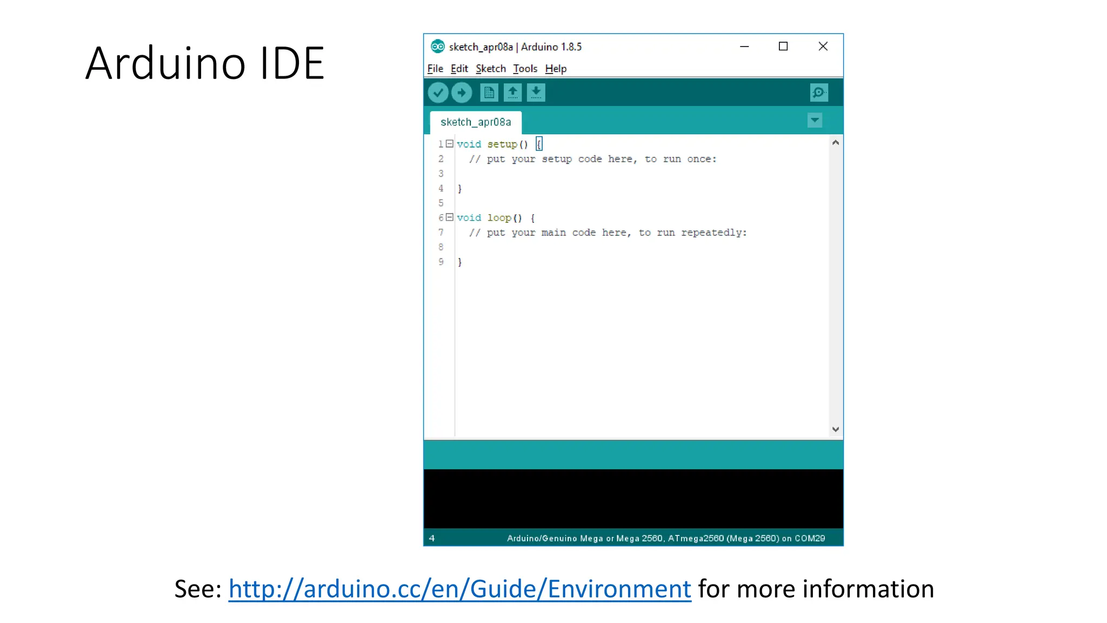Click the Arduino logo in title bar
Viewport: 1107px width, 623px height.
(x=437, y=47)
